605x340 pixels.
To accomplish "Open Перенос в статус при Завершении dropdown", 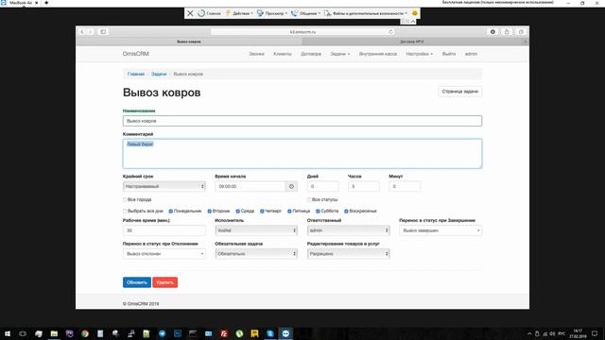I will tap(441, 230).
